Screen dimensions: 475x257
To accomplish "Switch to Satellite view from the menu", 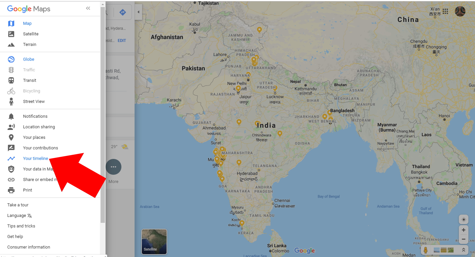I will [31, 34].
